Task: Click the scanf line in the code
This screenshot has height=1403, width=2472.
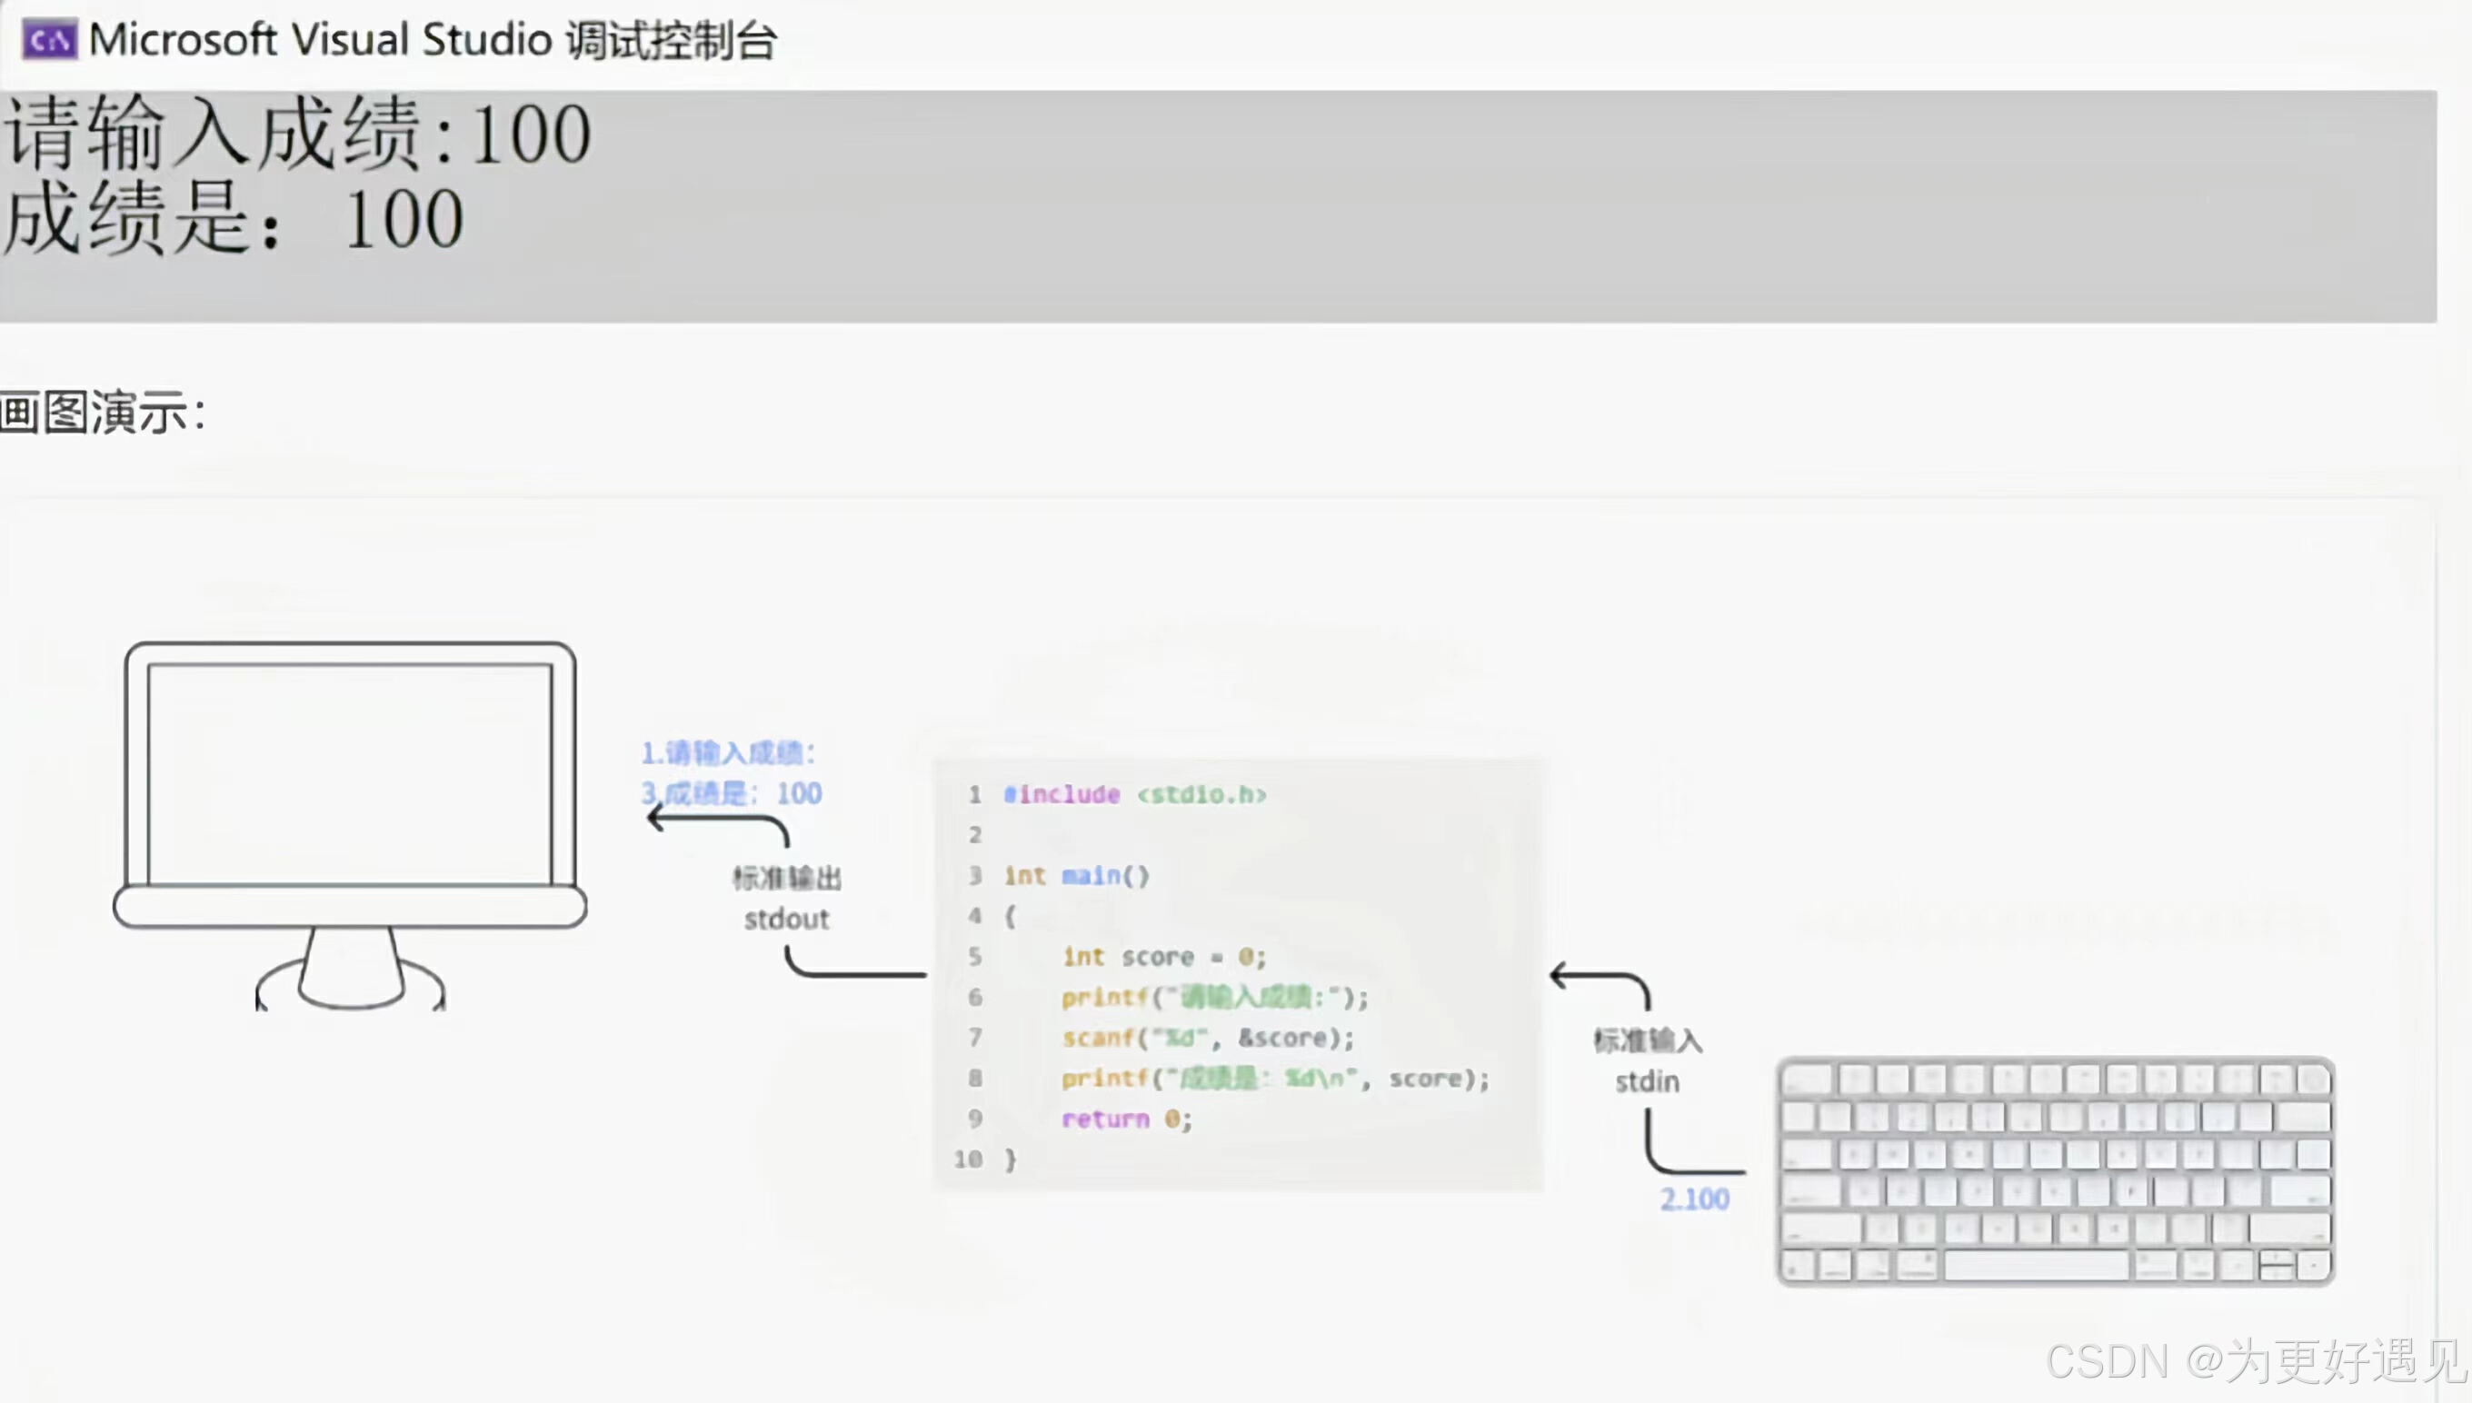Action: pos(1208,1038)
